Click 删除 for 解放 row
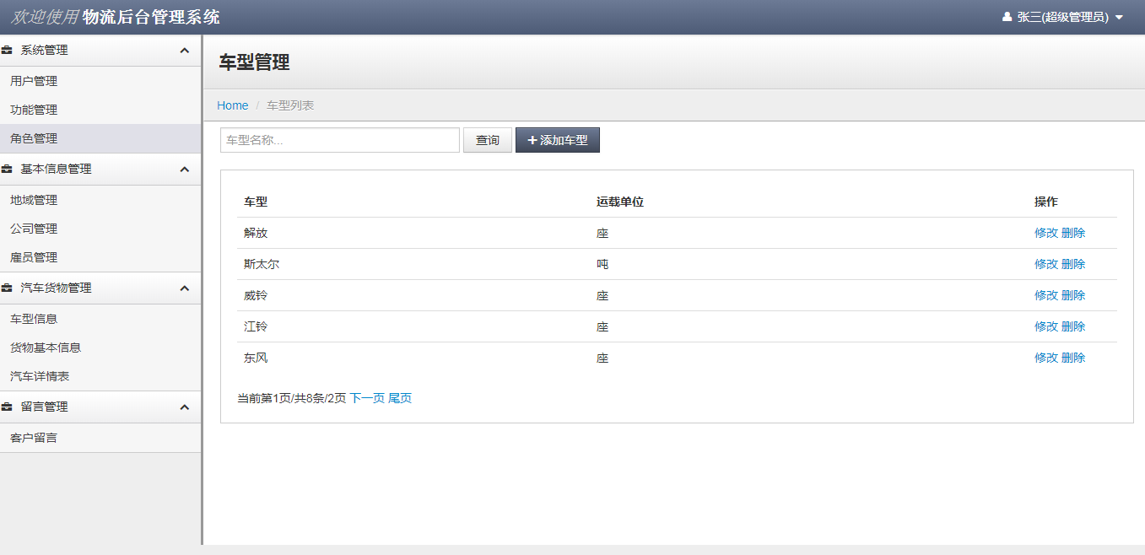Image resolution: width=1145 pixels, height=555 pixels. click(x=1073, y=233)
